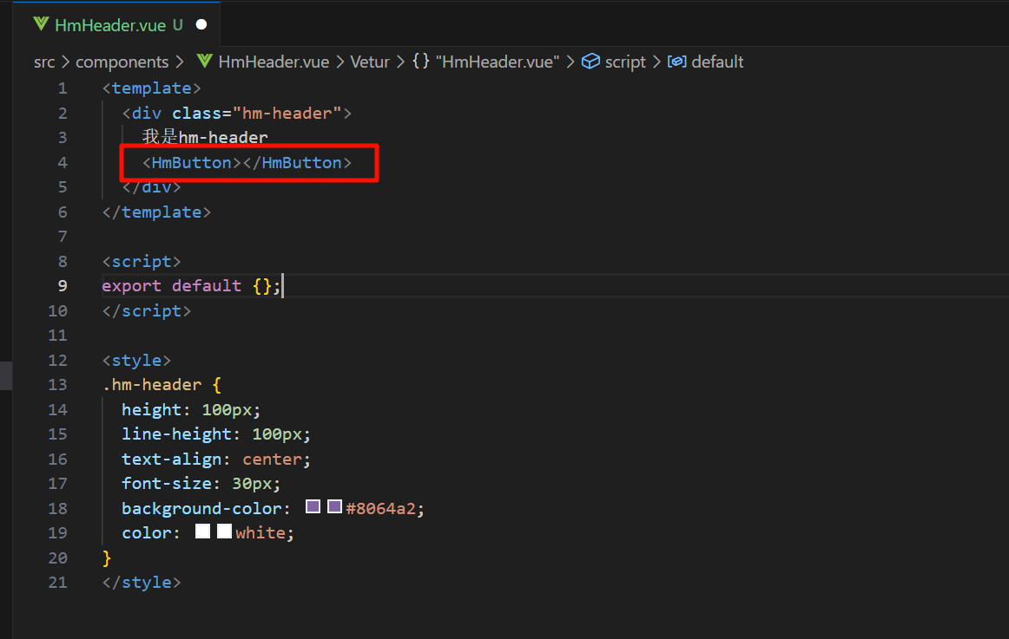Viewport: 1009px width, 639px height.
Task: Click the default keyword on line 9
Action: click(207, 286)
